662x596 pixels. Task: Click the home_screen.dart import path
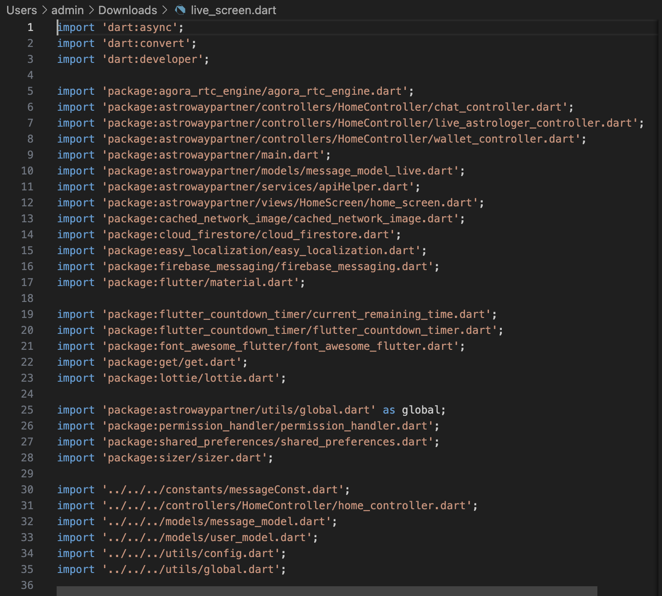click(x=290, y=203)
